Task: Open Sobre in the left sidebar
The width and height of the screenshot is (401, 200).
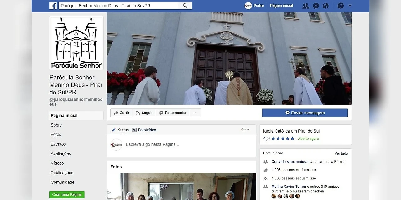Action: tap(56, 125)
